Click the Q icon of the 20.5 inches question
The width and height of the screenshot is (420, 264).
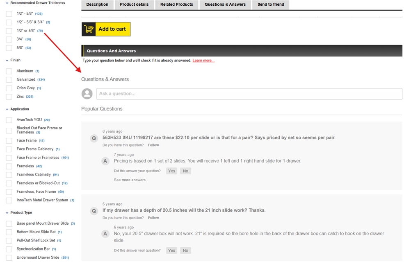94,211
